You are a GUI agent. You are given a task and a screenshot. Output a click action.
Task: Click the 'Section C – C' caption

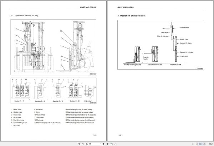pyautogui.click(x=58, y=101)
